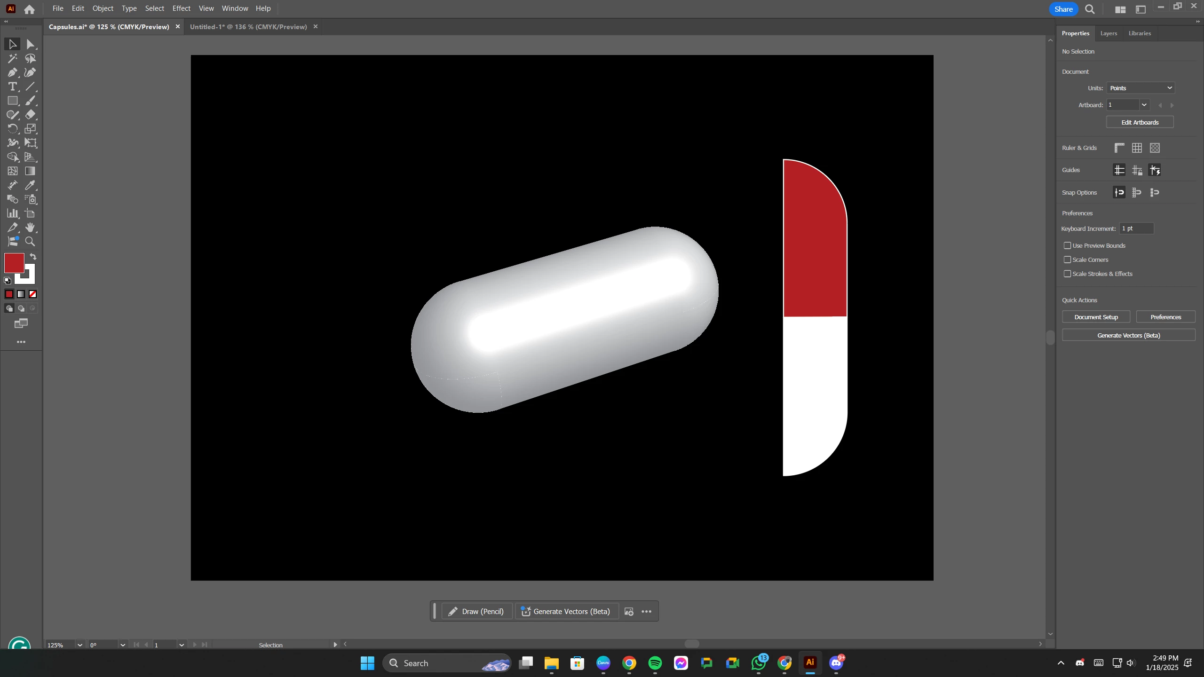Viewport: 1204px width, 677px height.
Task: Toggle Scale Strokes & Effects checkbox
Action: tap(1068, 274)
